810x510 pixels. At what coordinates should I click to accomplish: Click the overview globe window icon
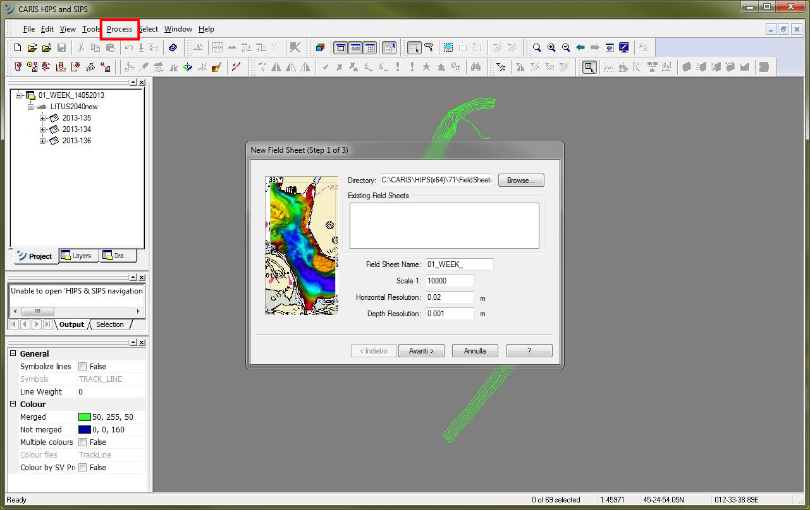pyautogui.click(x=610, y=47)
